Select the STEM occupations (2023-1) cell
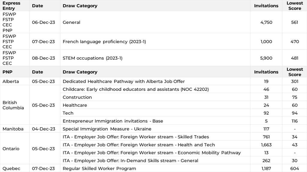 tap(92, 58)
